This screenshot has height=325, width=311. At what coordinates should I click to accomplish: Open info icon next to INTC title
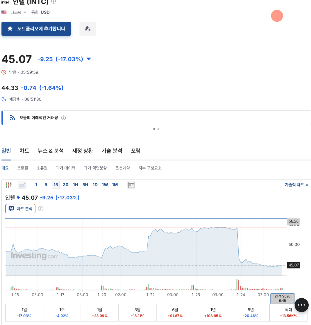(54, 1)
